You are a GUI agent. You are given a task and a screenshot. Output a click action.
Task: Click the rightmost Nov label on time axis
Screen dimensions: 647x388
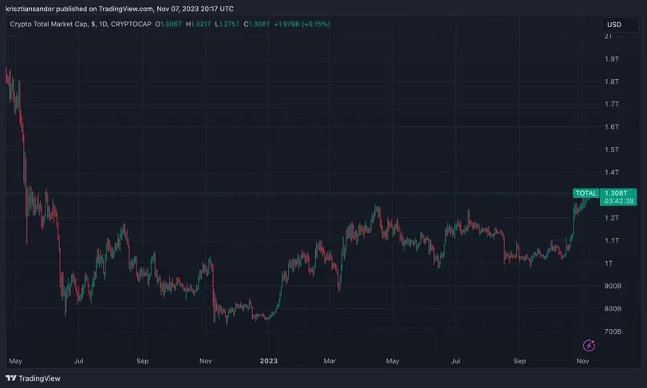582,361
